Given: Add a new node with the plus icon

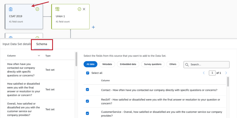Looking at the screenshot, I should pyautogui.click(x=93, y=27).
